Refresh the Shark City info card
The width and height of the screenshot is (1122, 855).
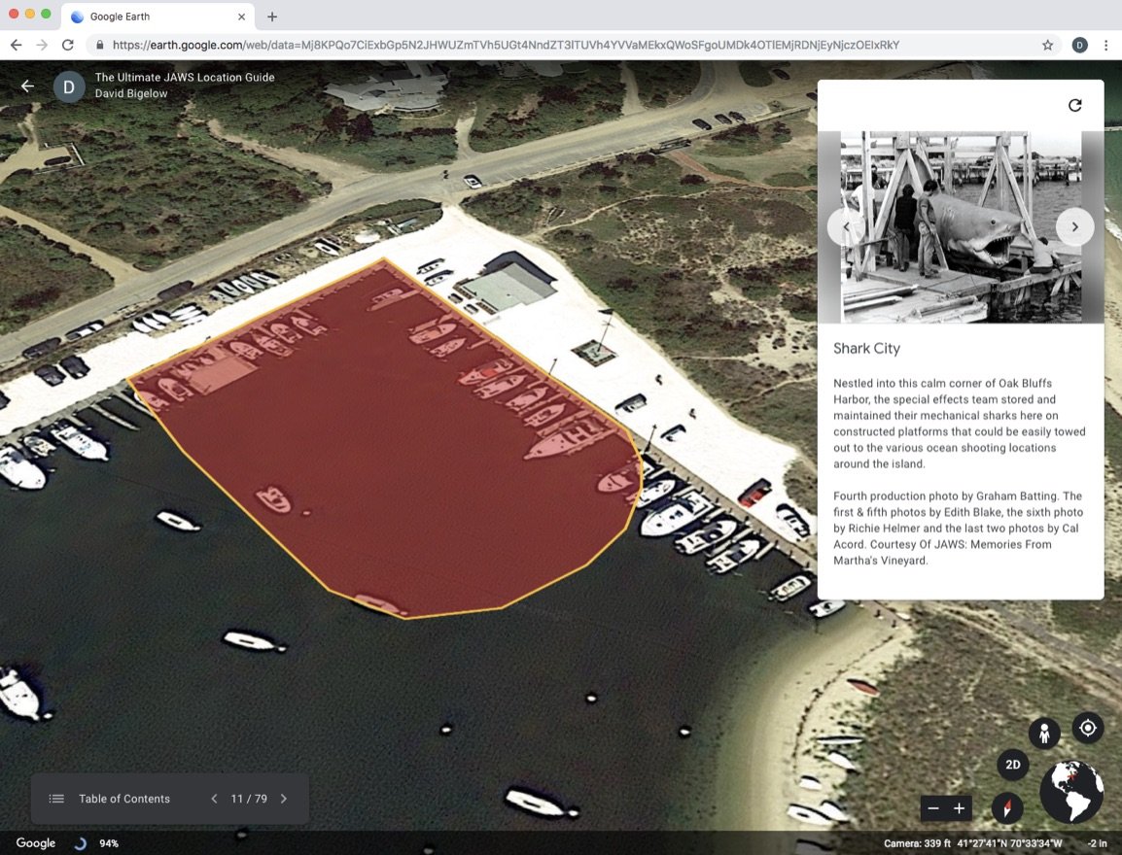1073,105
